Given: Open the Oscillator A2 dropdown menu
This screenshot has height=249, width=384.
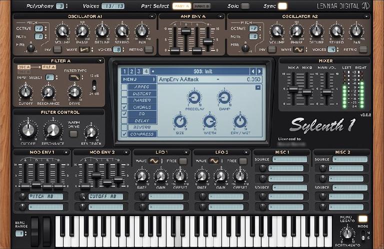Looking at the screenshot, I should (x=366, y=16).
